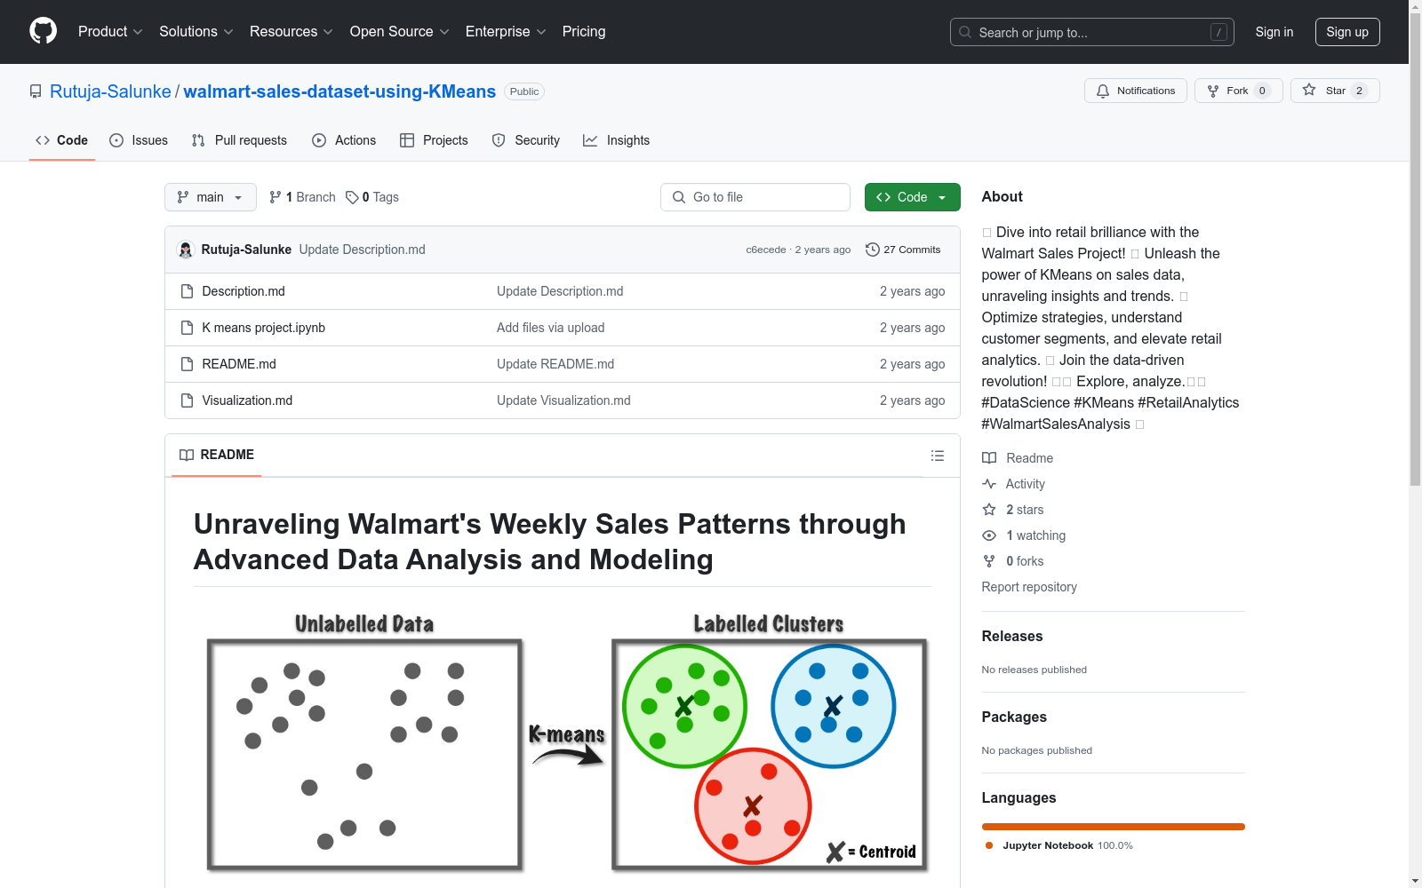Screen dimensions: 1422x888
Task: Click the Releases heading link
Action: tap(1012, 636)
